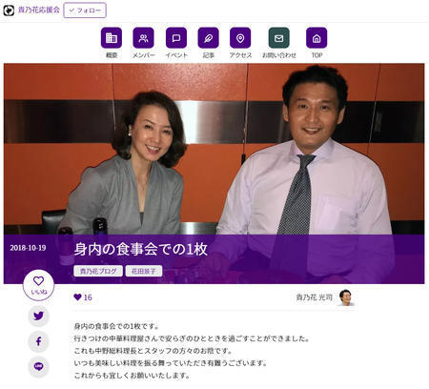The image size is (429, 389).
Task: Open the お問い合わせ mail icon
Action: pyautogui.click(x=278, y=38)
